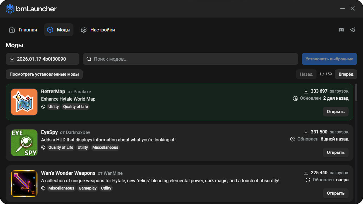Click the settings gear icon
Viewport: 363px width, 204px height.
[x=83, y=30]
